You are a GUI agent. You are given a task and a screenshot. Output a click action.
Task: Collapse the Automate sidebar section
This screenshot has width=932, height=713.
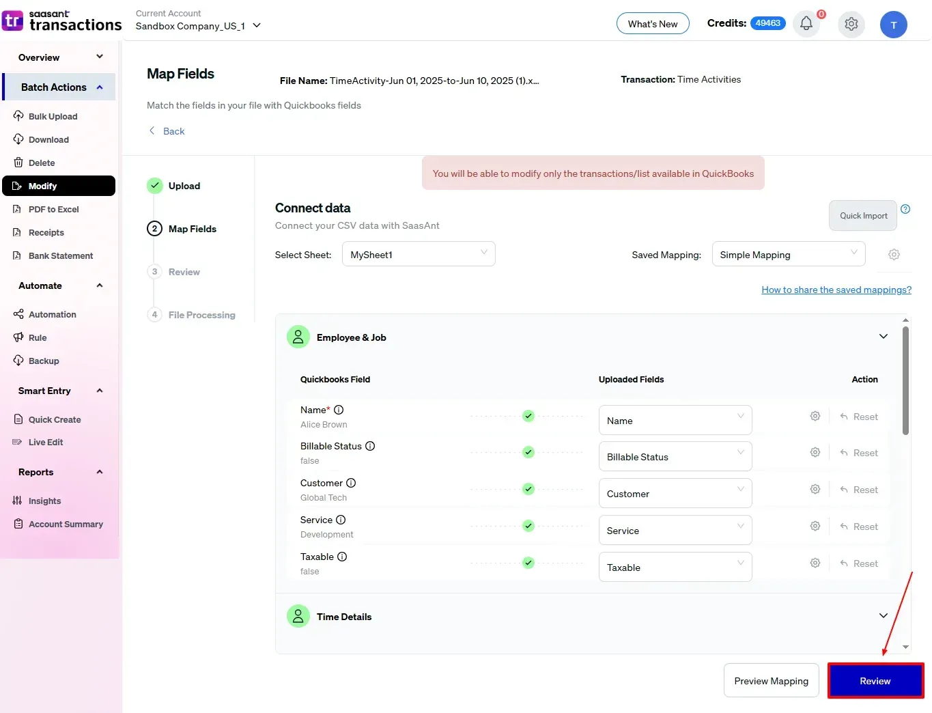(x=100, y=285)
